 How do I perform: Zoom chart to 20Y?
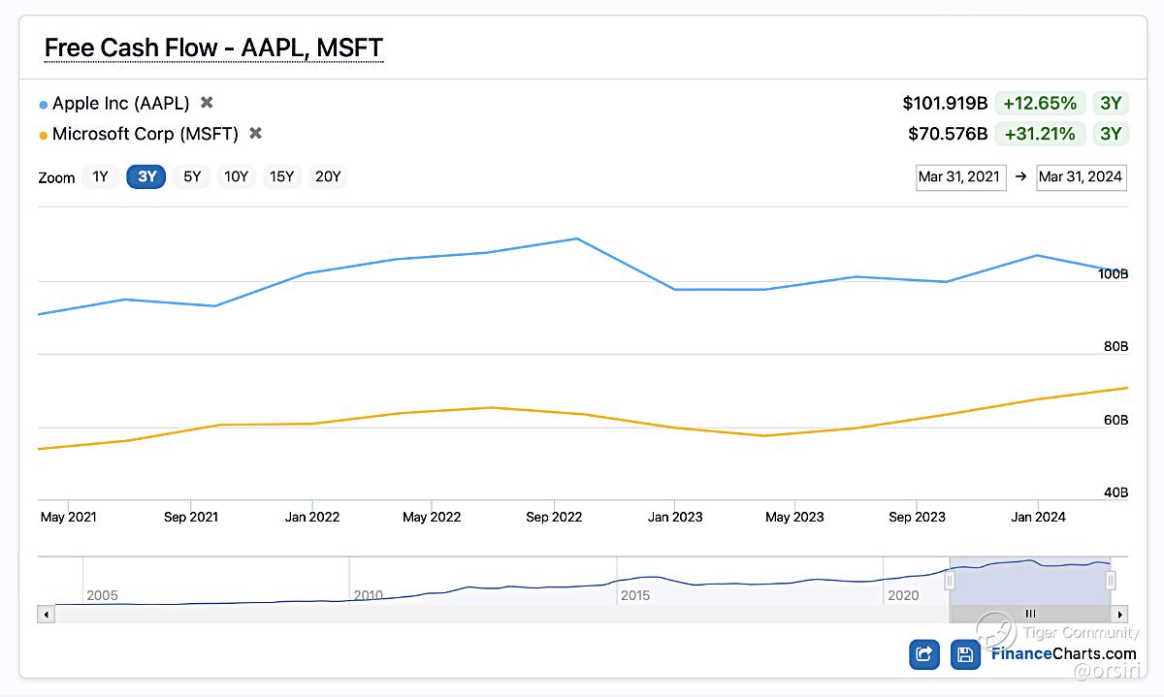(x=328, y=176)
